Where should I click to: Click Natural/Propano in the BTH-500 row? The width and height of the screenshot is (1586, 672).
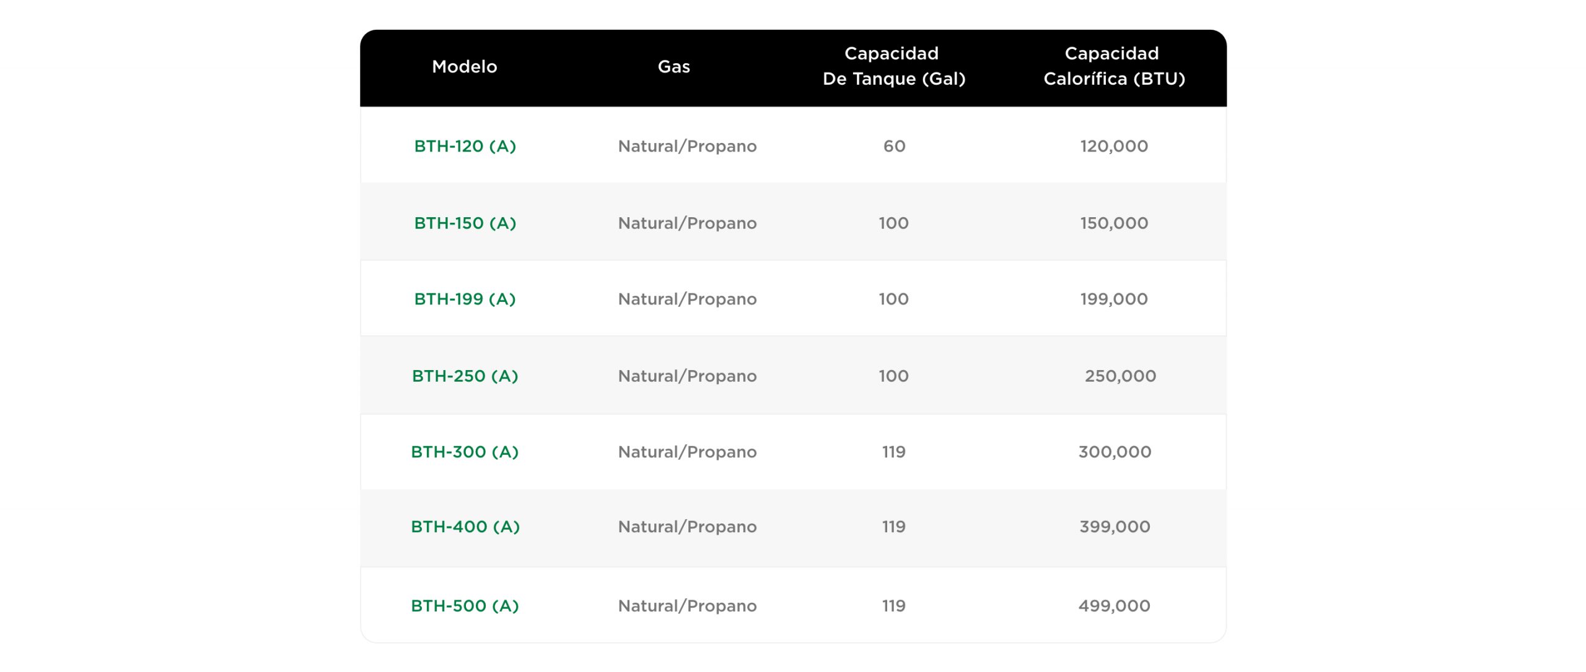coord(687,606)
